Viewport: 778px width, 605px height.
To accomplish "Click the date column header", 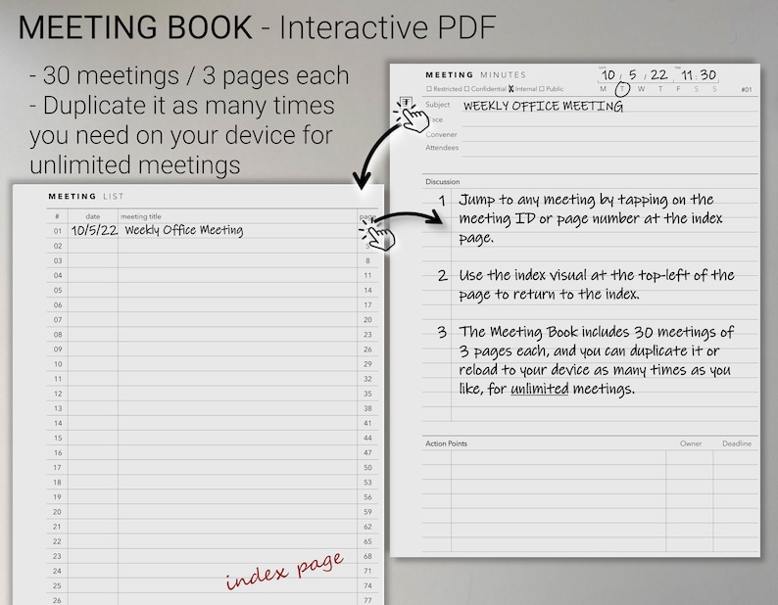I will [x=93, y=216].
